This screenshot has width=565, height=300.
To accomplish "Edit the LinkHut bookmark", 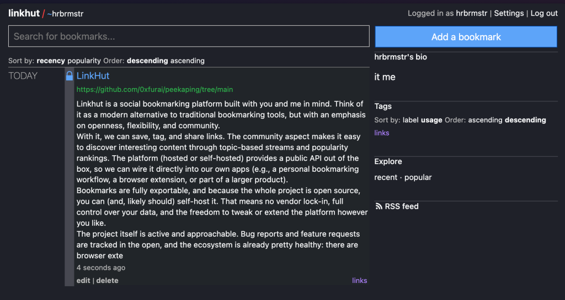I will [83, 281].
